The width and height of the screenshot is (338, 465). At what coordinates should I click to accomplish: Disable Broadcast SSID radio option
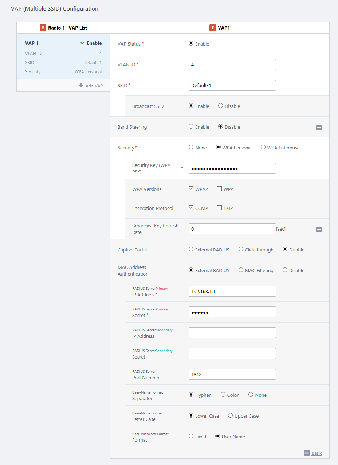[221, 106]
